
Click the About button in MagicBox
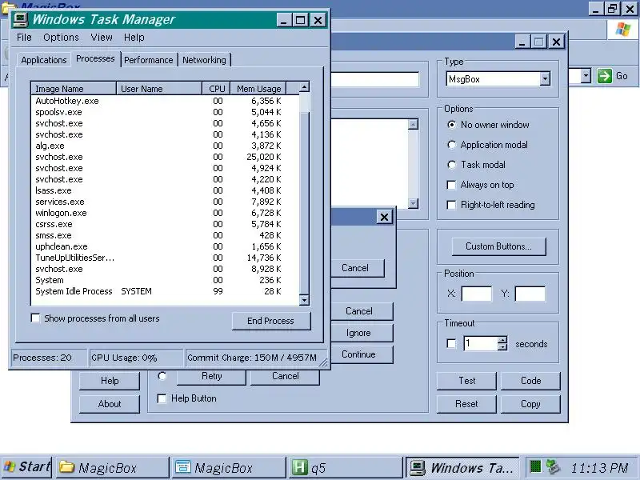pos(110,404)
